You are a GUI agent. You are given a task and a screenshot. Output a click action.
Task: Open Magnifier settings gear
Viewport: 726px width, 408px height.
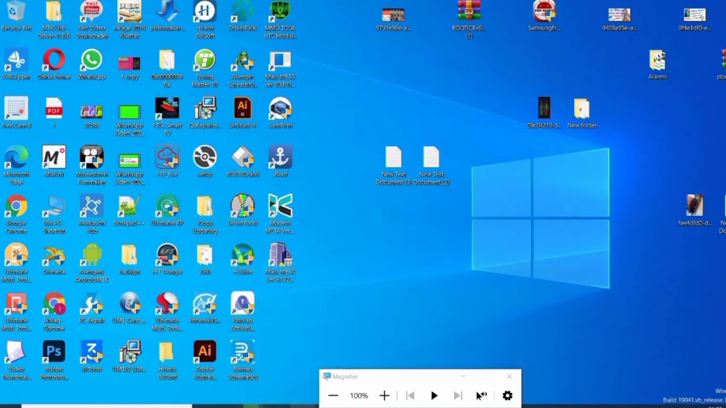click(x=507, y=396)
